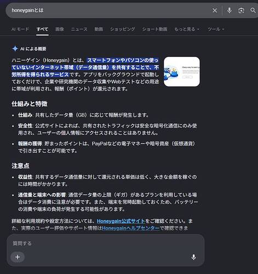Click the AI による概要 label
Screen dimensions: 258x274
(x=33, y=49)
